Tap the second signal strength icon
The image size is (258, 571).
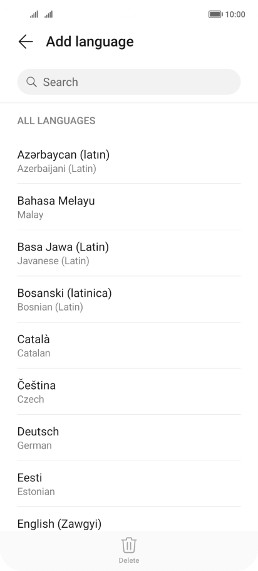coord(49,14)
